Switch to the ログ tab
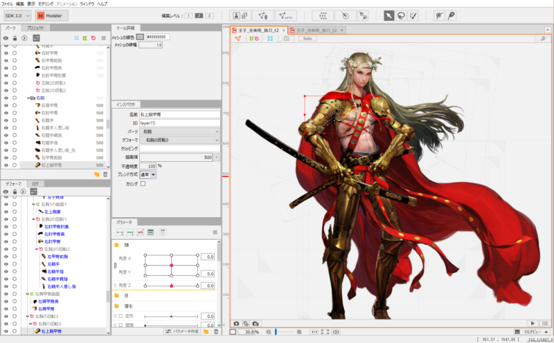This screenshot has width=554, height=343. coord(35,184)
